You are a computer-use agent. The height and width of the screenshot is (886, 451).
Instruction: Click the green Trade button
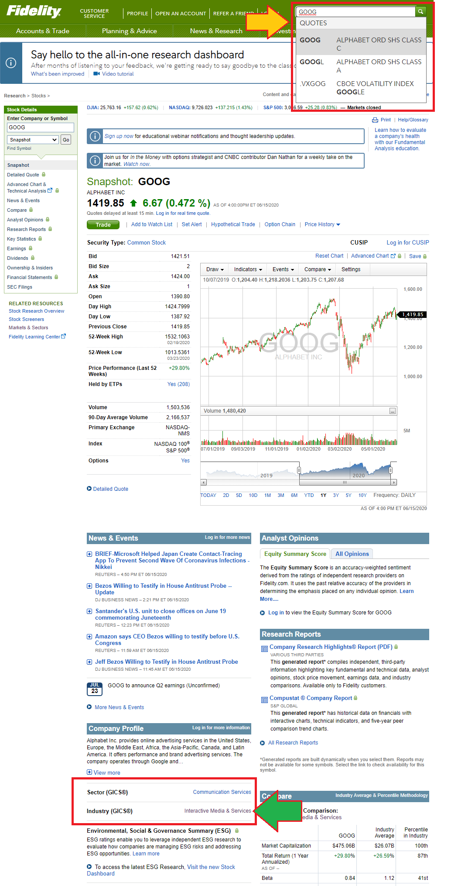[x=103, y=224]
